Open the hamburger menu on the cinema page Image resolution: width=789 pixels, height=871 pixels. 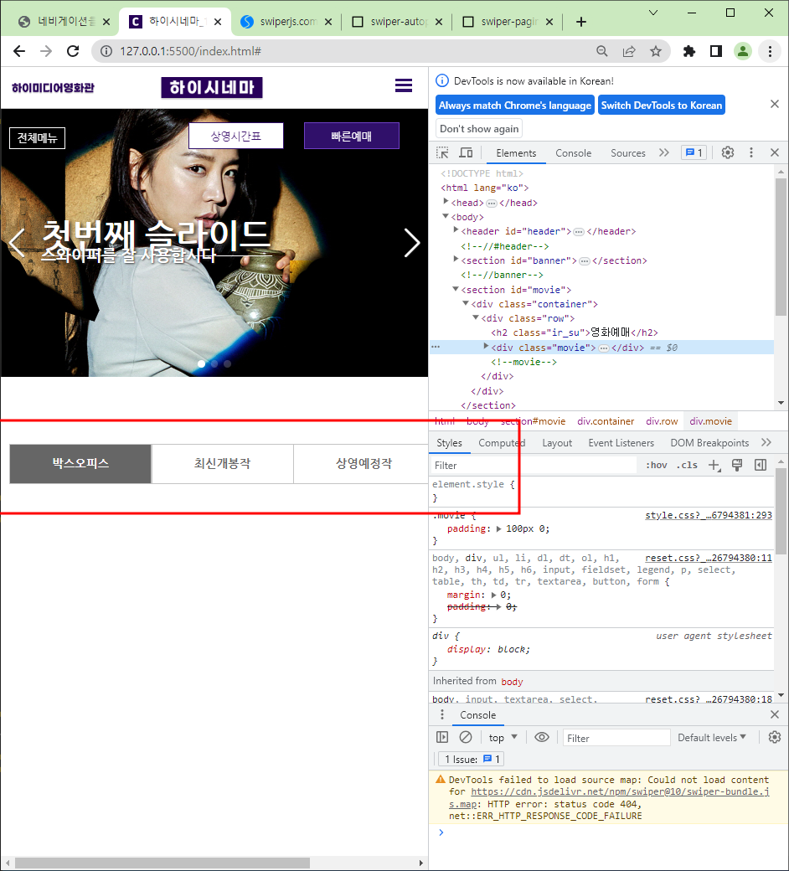click(404, 85)
